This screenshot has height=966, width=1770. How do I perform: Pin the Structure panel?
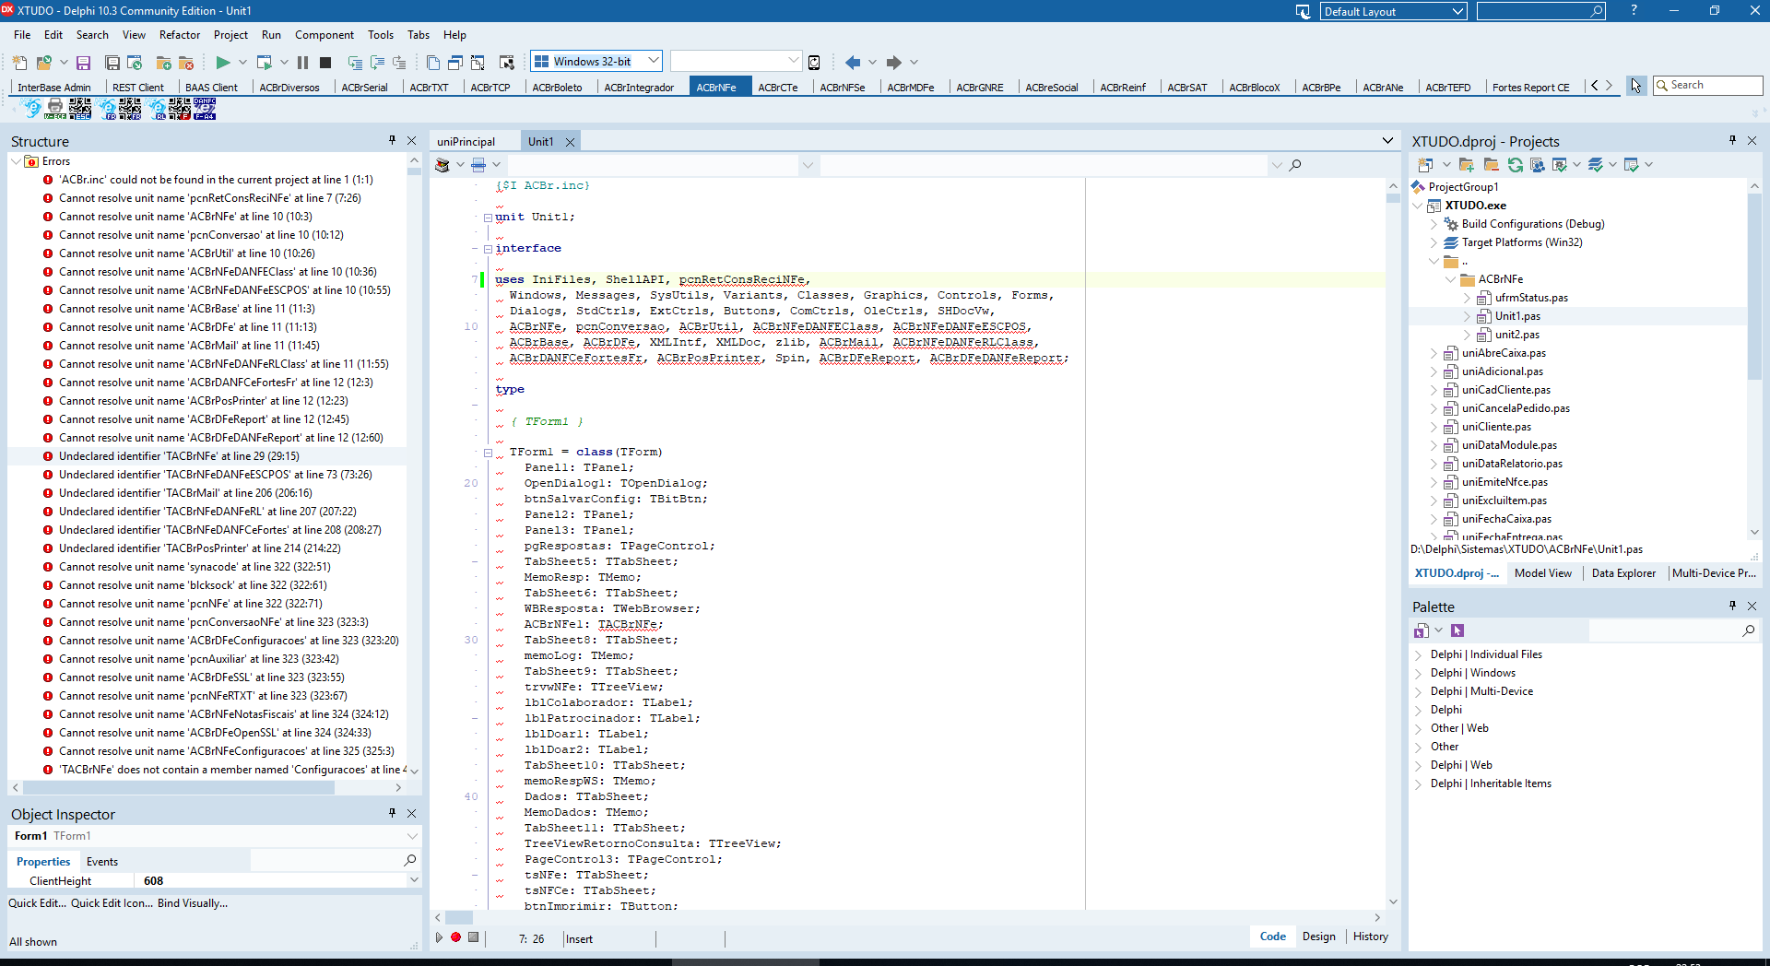[392, 140]
